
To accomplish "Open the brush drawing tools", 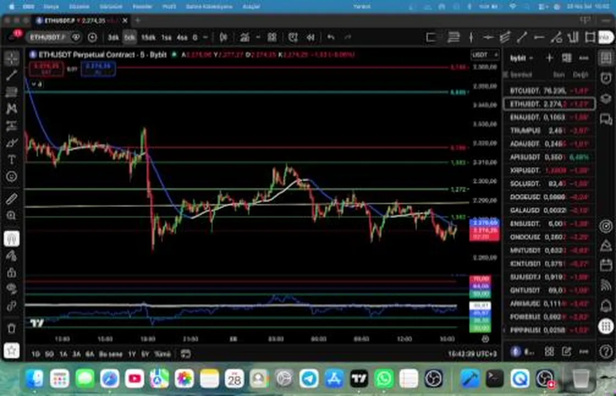I will pos(12,142).
